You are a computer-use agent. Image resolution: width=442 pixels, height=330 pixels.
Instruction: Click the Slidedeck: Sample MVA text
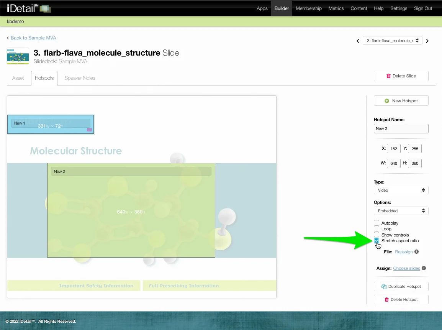60,61
